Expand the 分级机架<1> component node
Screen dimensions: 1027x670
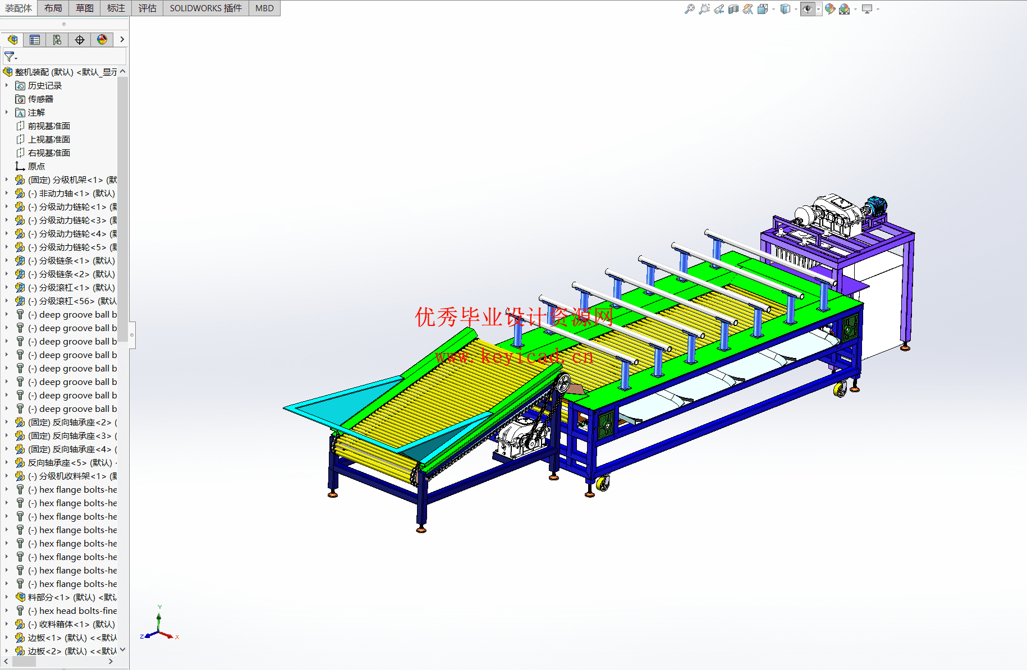(7, 180)
